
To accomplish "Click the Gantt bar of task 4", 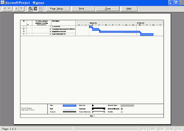I will click(147, 35).
